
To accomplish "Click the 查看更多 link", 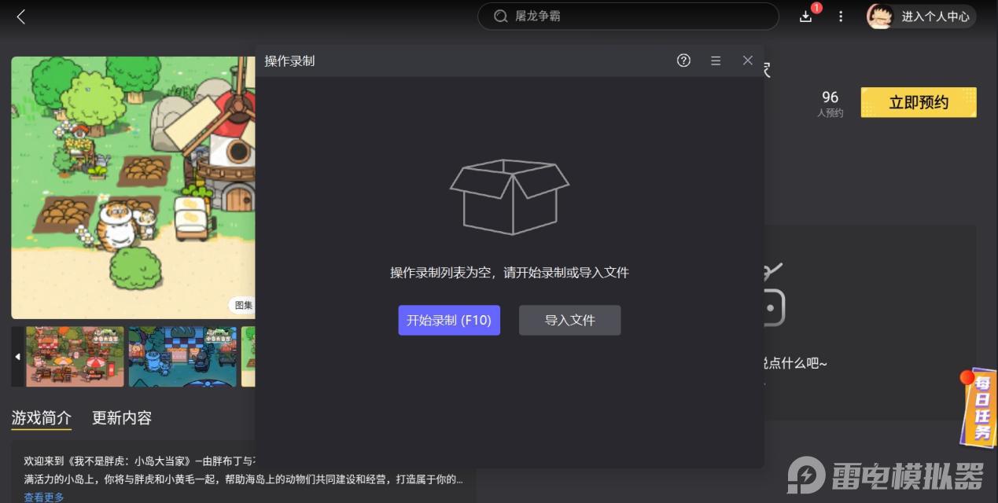I will click(x=44, y=497).
